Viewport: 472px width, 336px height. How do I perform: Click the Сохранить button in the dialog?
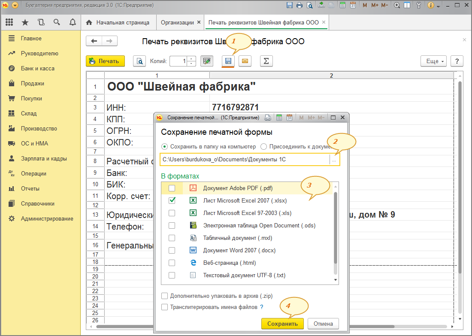point(282,324)
